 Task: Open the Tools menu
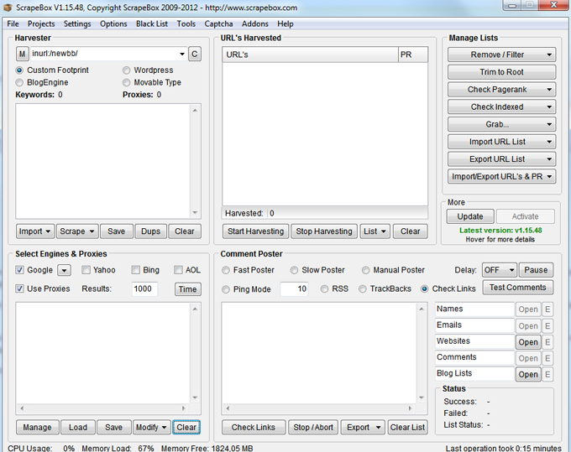tap(186, 24)
